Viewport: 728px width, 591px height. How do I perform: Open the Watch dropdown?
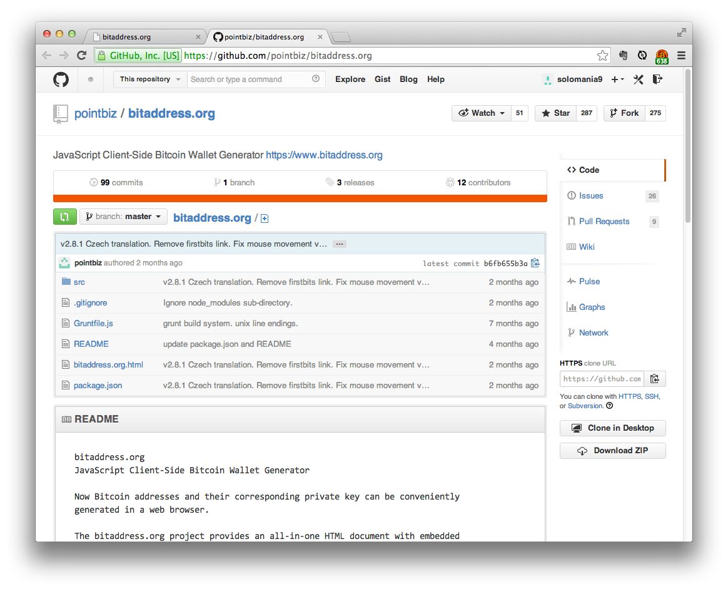point(482,113)
